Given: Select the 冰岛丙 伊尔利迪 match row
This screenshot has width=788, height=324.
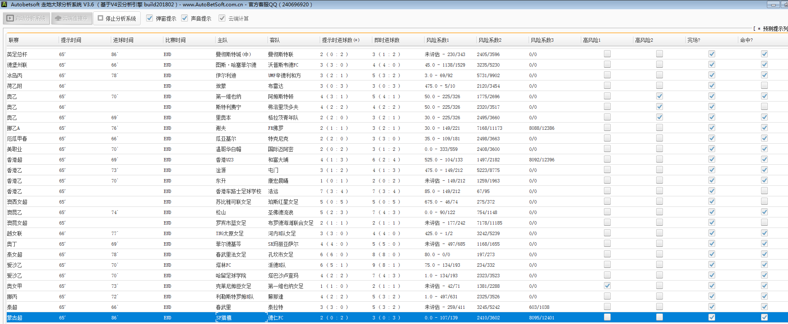Looking at the screenshot, I should 226,75.
